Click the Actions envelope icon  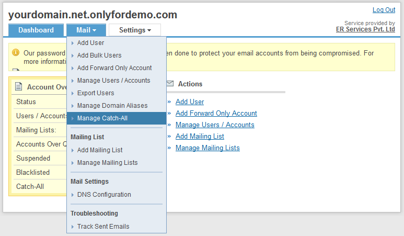170,84
